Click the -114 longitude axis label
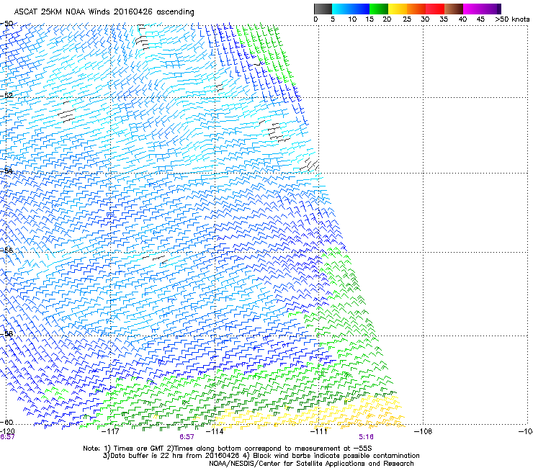Viewport: 533px width, 468px height. tap(215, 431)
